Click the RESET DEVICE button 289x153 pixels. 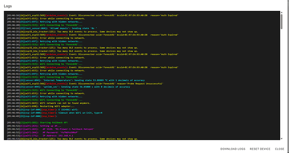click(x=260, y=149)
